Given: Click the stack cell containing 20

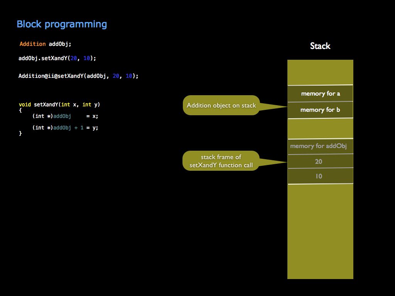Looking at the screenshot, I should tap(320, 161).
